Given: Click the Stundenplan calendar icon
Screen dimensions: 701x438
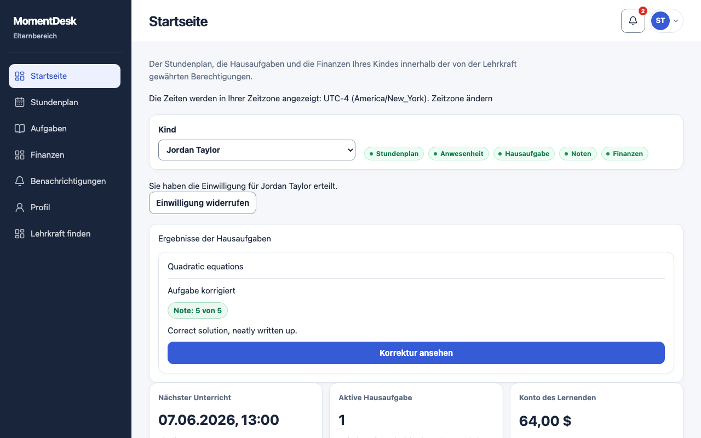Looking at the screenshot, I should pyautogui.click(x=20, y=102).
